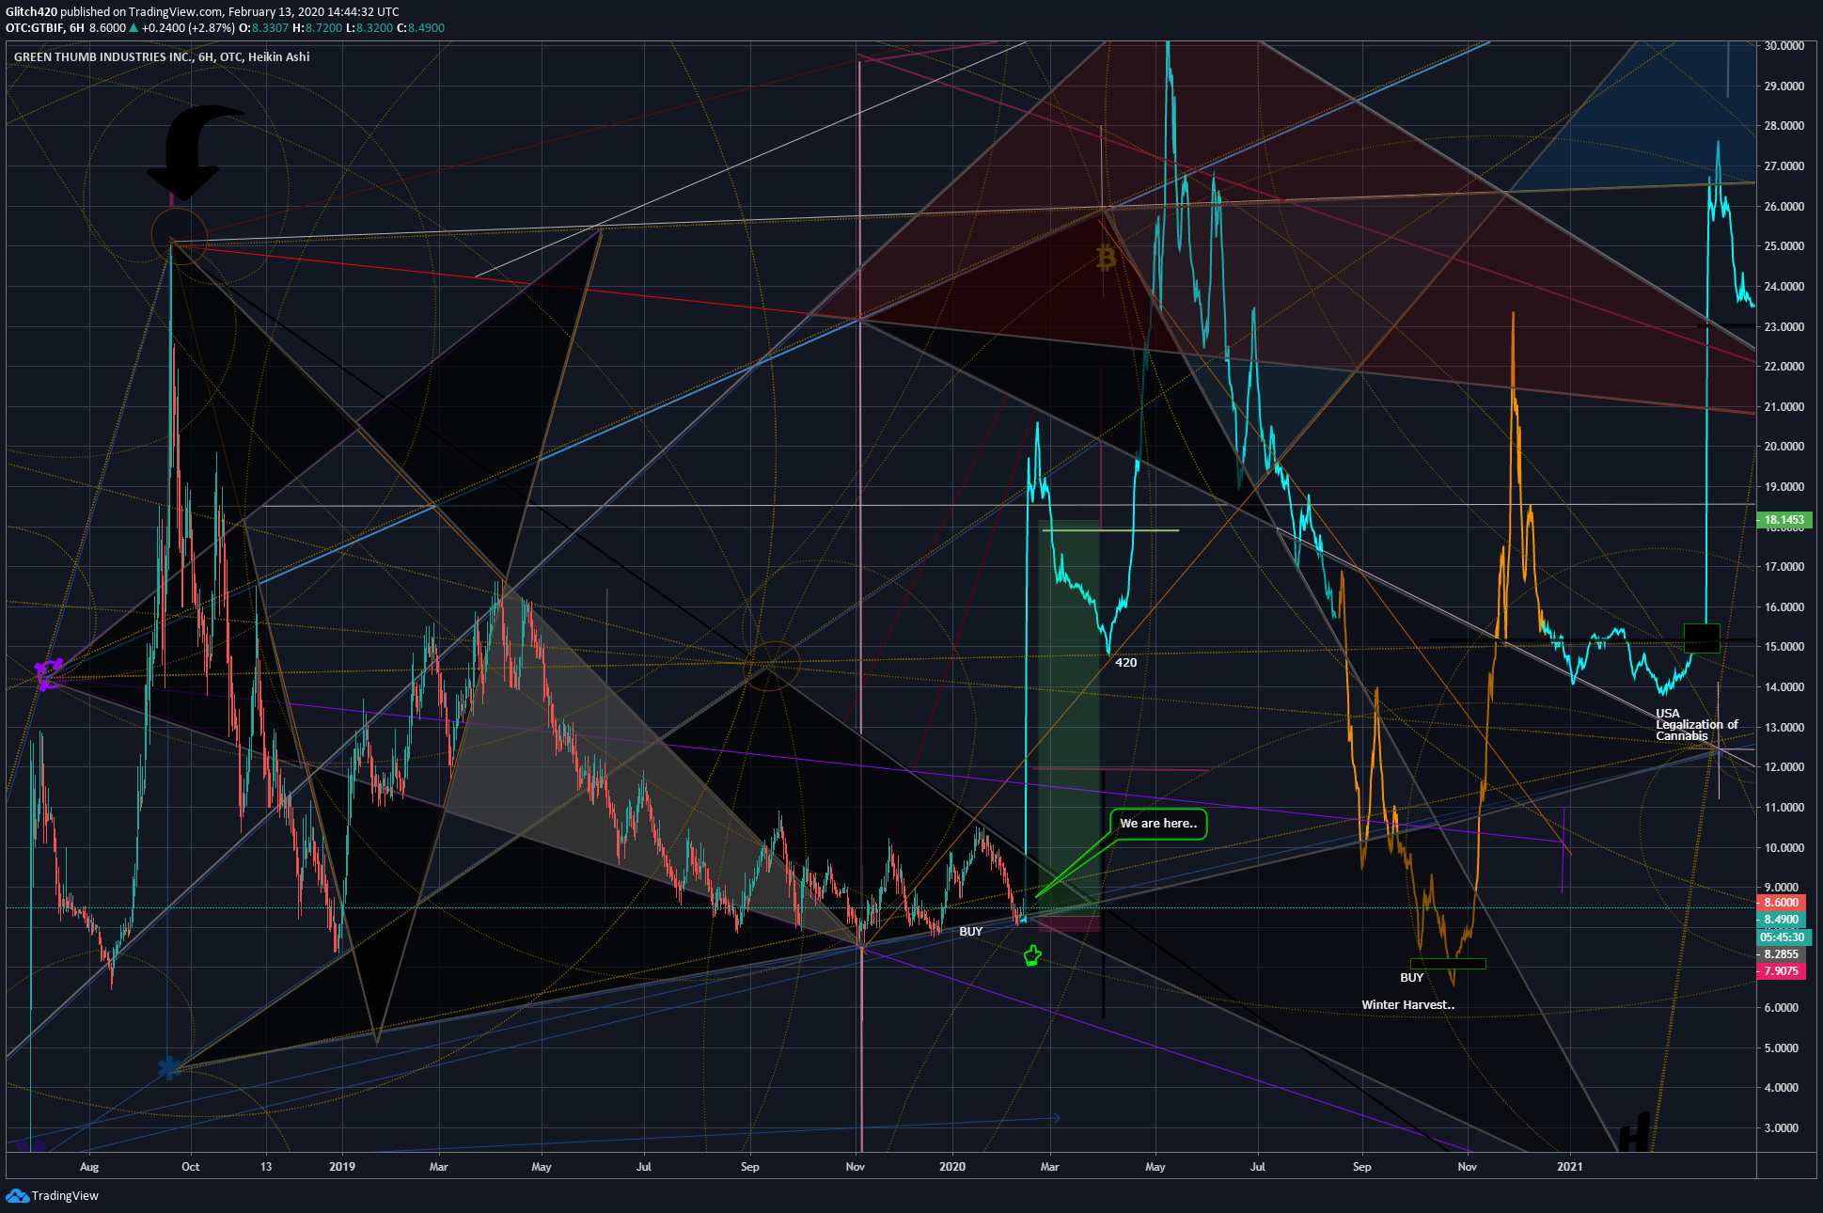Select the Aug label on time axis
Viewport: 1823px width, 1213px height.
[89, 1167]
